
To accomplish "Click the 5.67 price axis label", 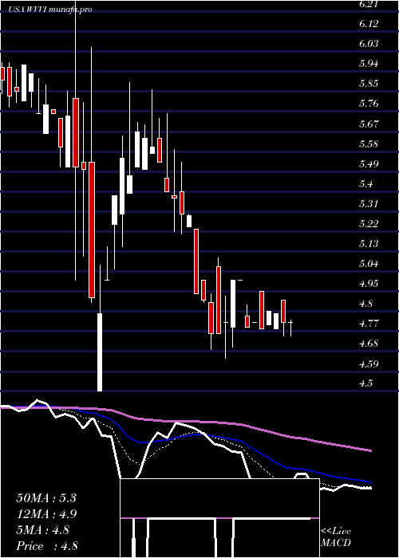I will [x=369, y=124].
